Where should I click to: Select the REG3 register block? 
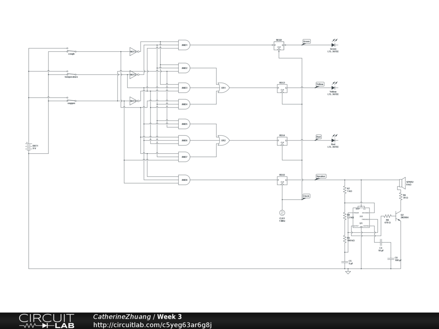click(x=282, y=88)
